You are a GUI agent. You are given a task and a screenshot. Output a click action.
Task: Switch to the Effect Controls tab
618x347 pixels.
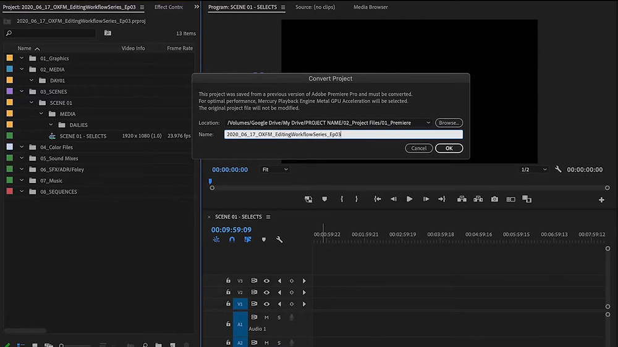coord(168,7)
